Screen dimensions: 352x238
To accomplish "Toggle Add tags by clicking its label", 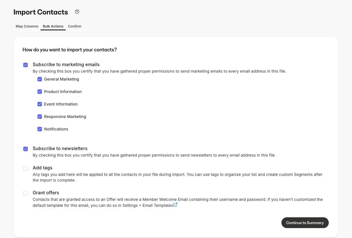I will coord(43,168).
